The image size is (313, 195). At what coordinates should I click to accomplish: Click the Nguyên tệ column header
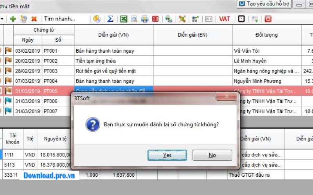(x=55, y=139)
